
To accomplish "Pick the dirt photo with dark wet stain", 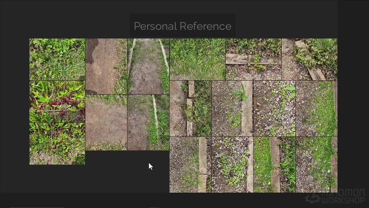I will [x=106, y=67].
